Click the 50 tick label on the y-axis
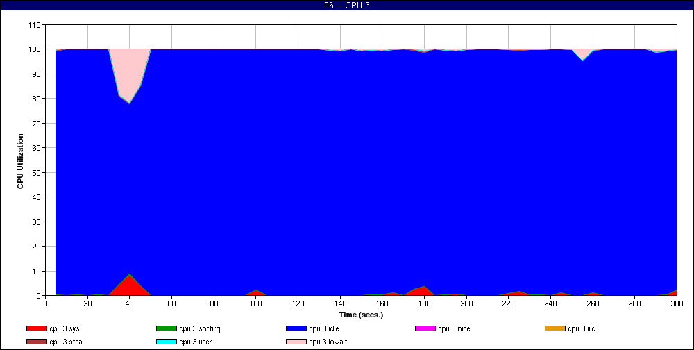 (x=37, y=172)
